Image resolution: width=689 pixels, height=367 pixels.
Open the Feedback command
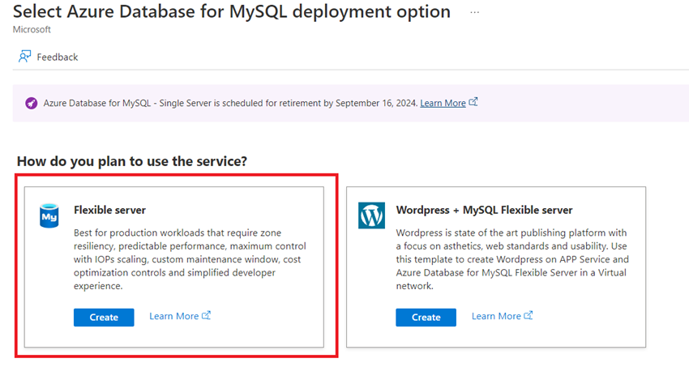coord(49,57)
